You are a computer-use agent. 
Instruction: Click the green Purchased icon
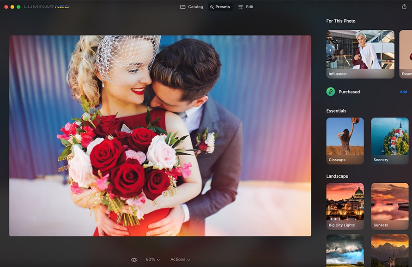331,92
